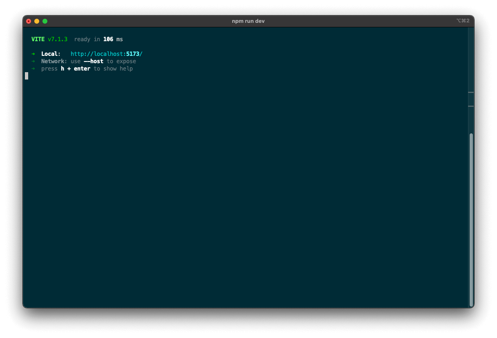Click the upper scrollbar mark
This screenshot has width=497, height=338.
471,93
